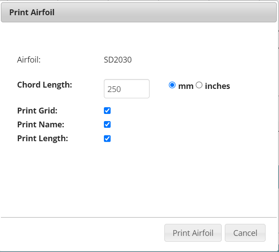Click the 'Print Length:' label
The image size is (279, 252).
pyautogui.click(x=43, y=139)
